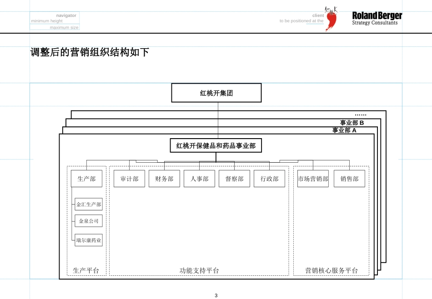Click the 督察部 box
This screenshot has width=432, height=299.
pos(234,179)
